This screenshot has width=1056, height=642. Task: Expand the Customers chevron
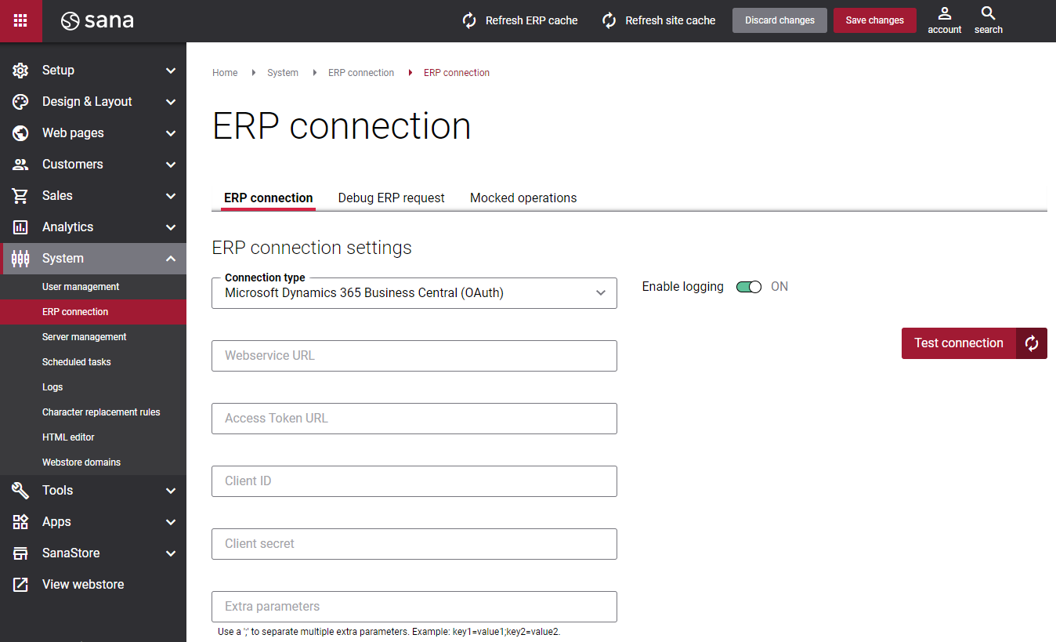click(x=171, y=165)
